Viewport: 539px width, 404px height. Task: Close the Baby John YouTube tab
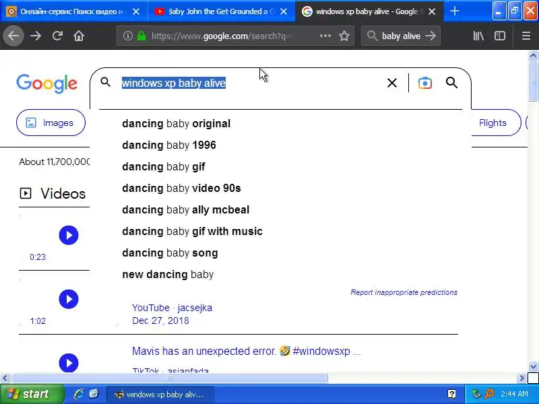284,11
